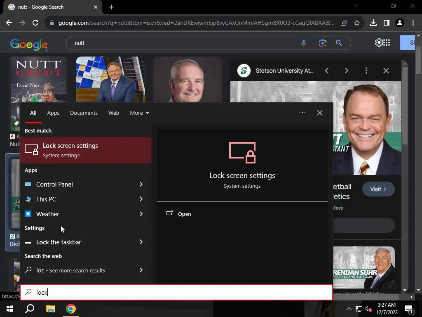Image resolution: width=422 pixels, height=317 pixels.
Task: Click Chrome's forward navigation arrow
Action: pyautogui.click(x=22, y=23)
